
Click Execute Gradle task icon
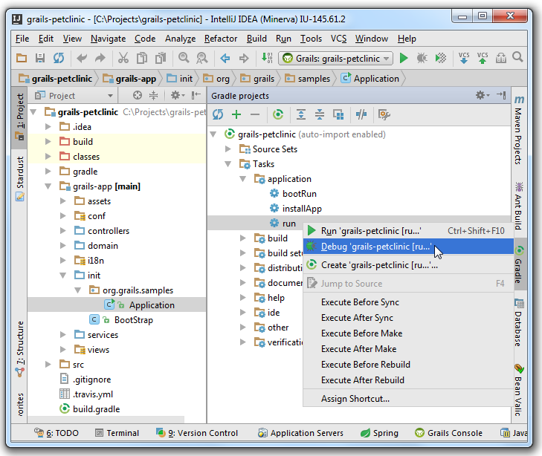click(278, 114)
